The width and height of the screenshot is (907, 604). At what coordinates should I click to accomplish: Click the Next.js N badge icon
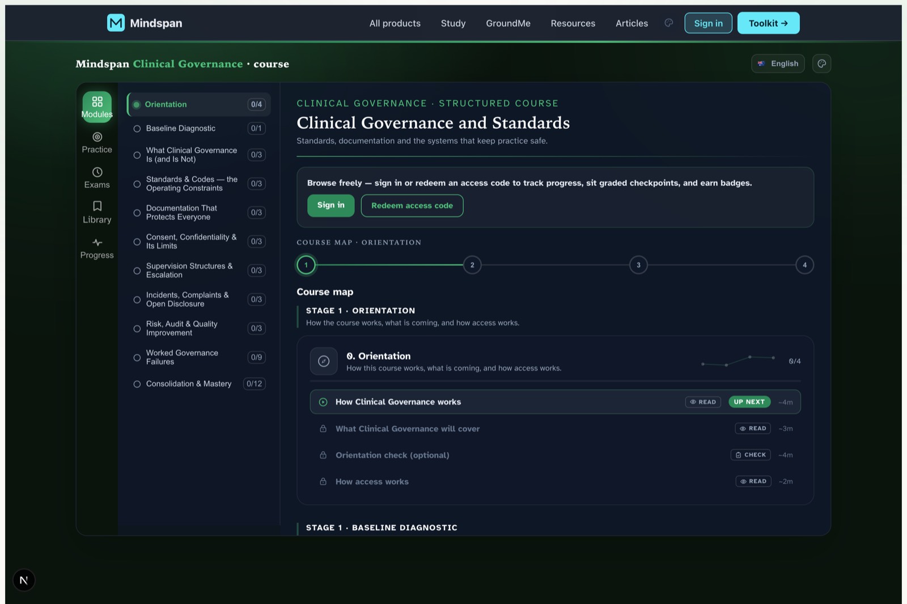(x=24, y=580)
